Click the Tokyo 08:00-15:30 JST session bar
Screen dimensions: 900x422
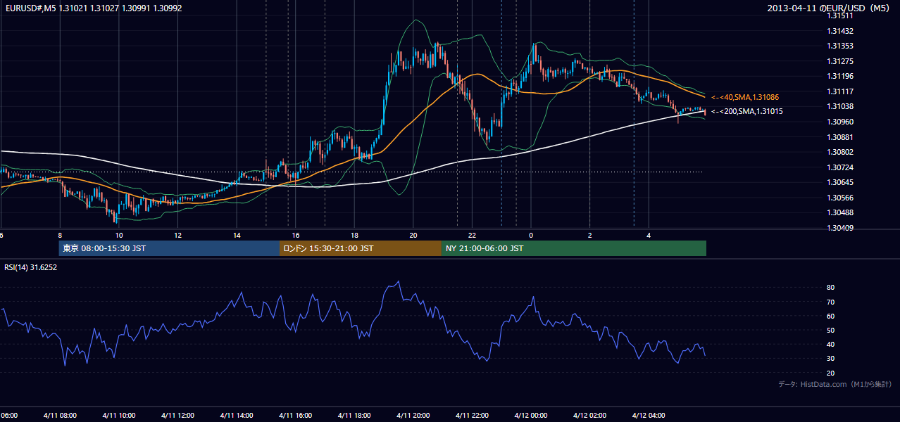coord(169,248)
